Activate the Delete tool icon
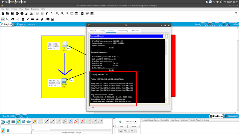This screenshot has height=134, width=239. pos(12,19)
